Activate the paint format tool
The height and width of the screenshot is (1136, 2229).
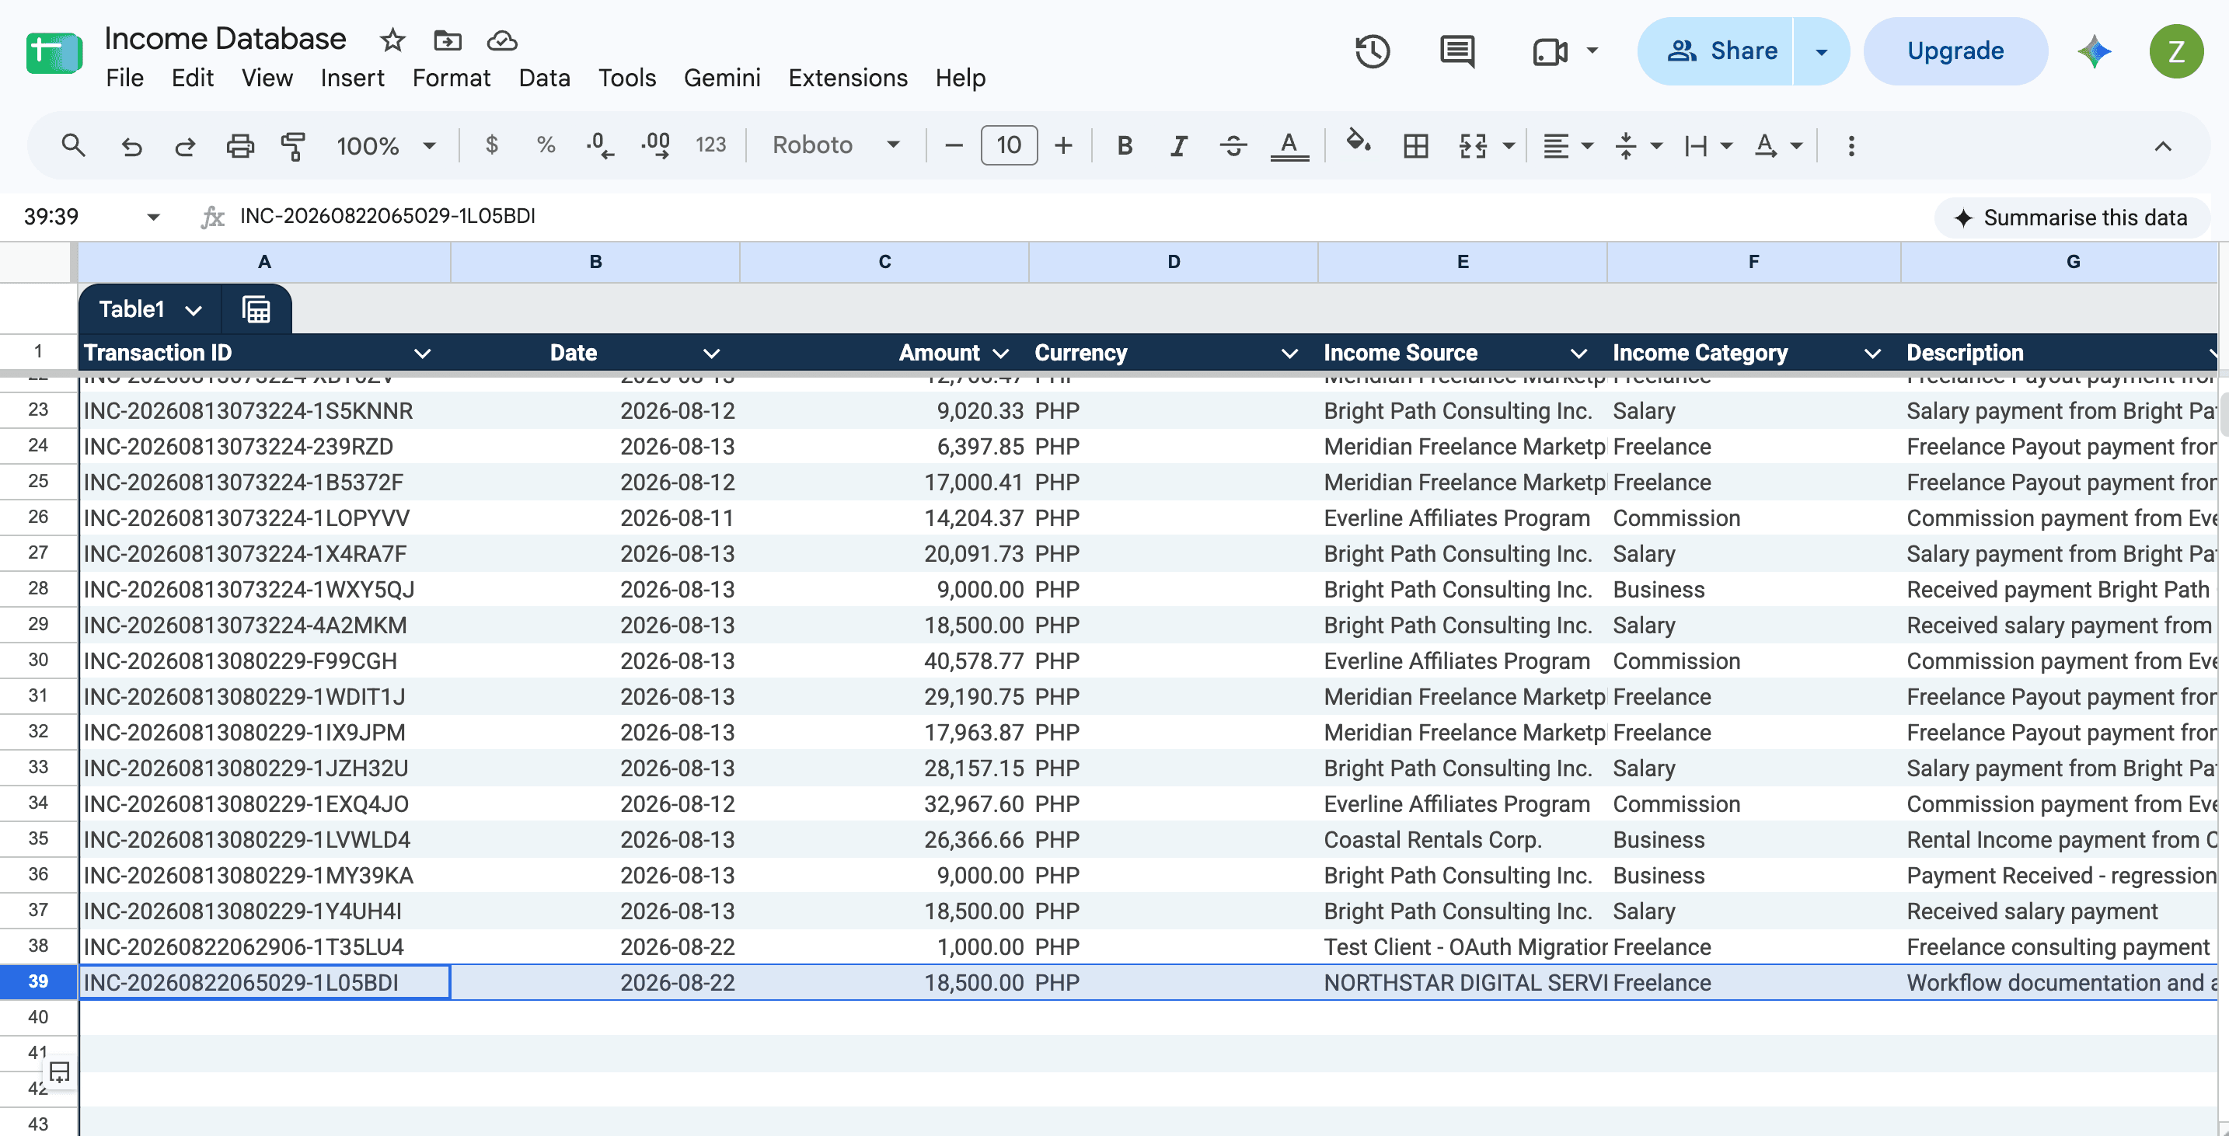295,145
